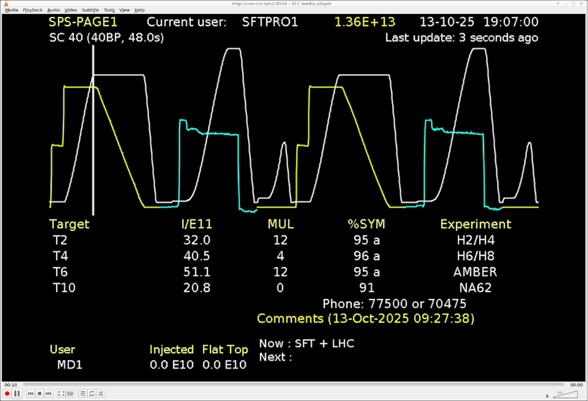Show extended settings equalizer panel

click(70, 393)
